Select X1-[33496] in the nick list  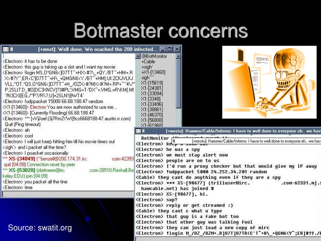click(x=152, y=104)
